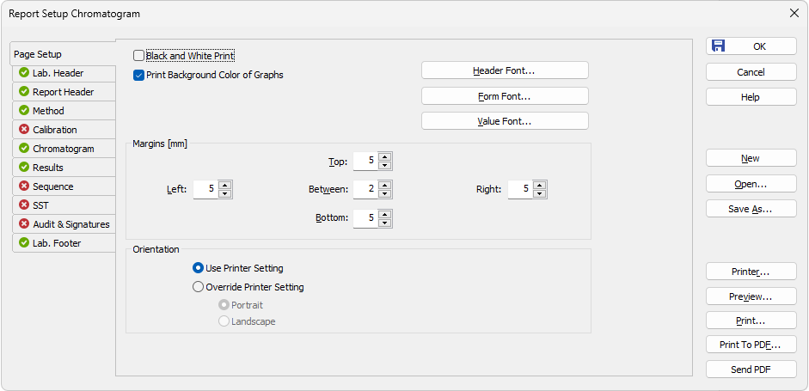This screenshot has height=391, width=809.
Task: Click the floppy disk icon on OK button
Action: pos(718,46)
